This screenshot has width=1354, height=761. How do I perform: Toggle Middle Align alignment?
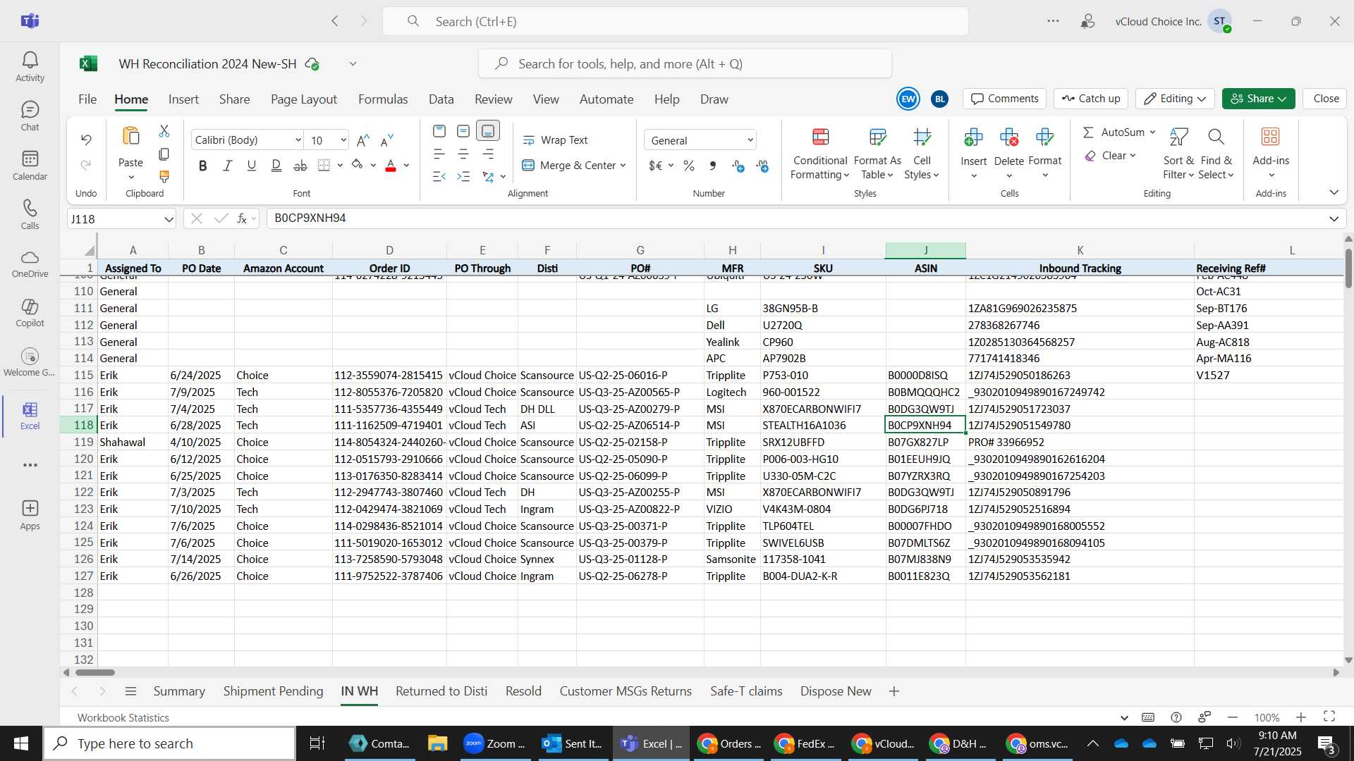(463, 131)
